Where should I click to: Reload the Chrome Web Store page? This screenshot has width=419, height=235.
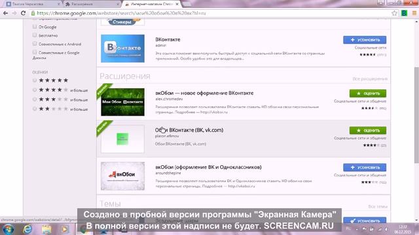24,13
